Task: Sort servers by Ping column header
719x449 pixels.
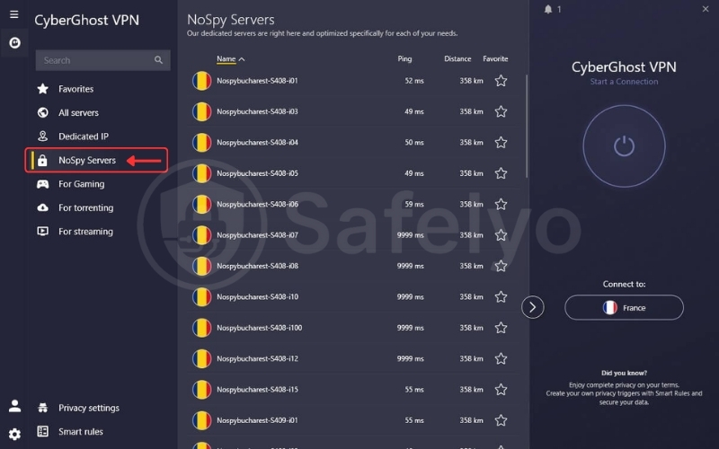Action: (404, 58)
